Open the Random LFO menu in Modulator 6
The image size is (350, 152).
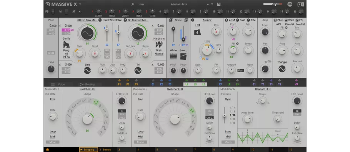coord(262,89)
